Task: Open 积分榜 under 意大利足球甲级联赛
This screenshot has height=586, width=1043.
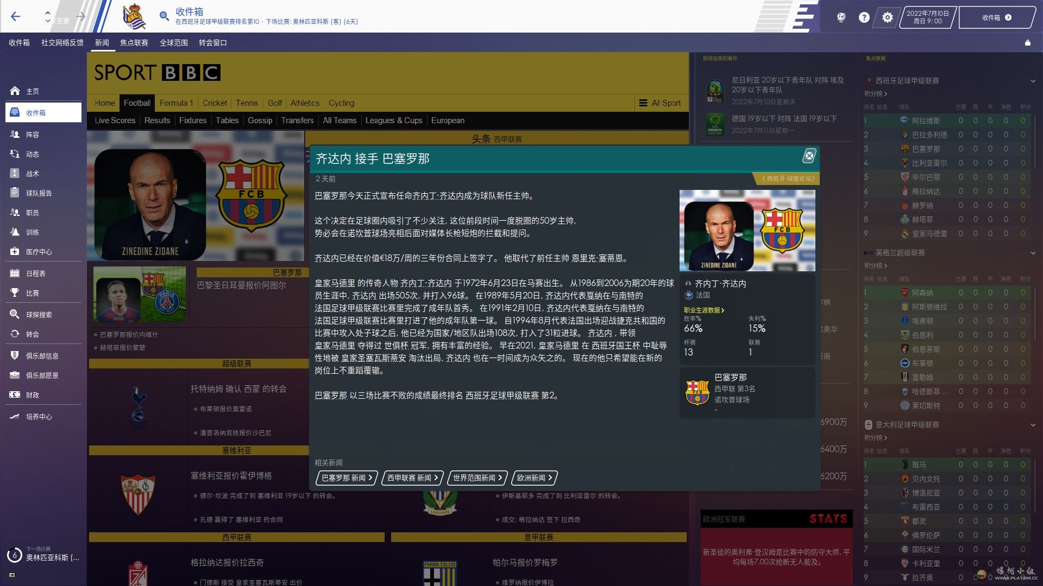Action: pyautogui.click(x=876, y=438)
